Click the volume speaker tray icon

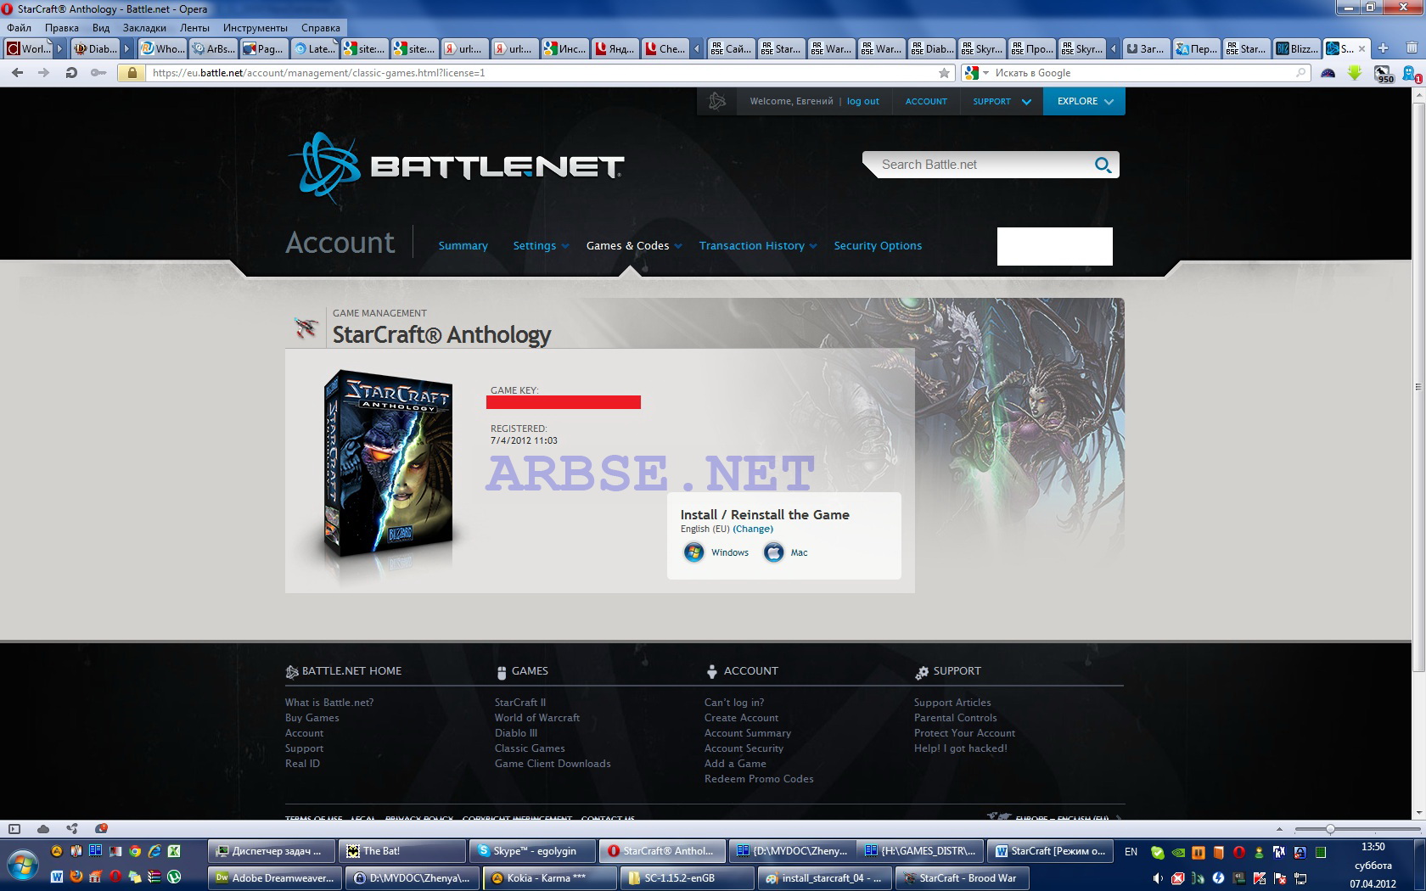(x=1157, y=878)
